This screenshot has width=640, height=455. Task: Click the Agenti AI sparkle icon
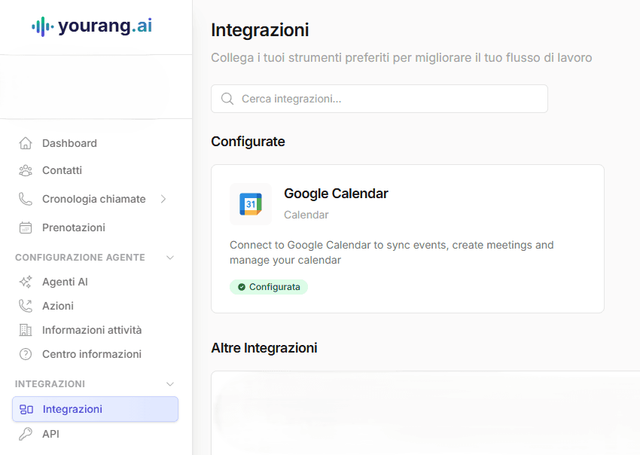pyautogui.click(x=26, y=282)
